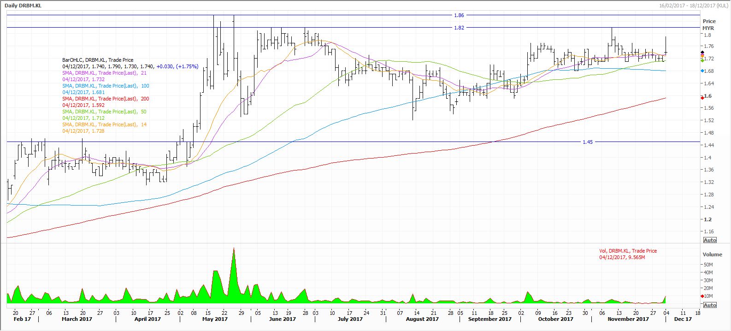Click the May 2017 label on time axis
731x331 pixels.
pyautogui.click(x=215, y=319)
